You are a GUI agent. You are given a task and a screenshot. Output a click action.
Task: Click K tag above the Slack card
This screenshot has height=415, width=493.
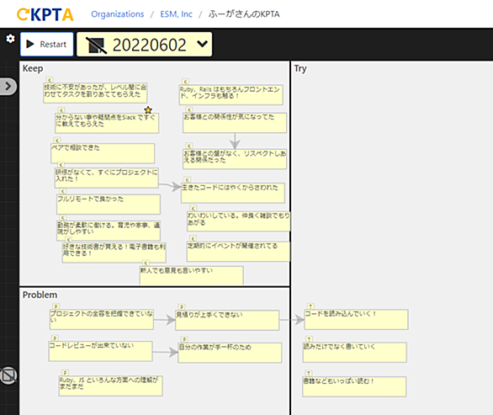[61, 110]
